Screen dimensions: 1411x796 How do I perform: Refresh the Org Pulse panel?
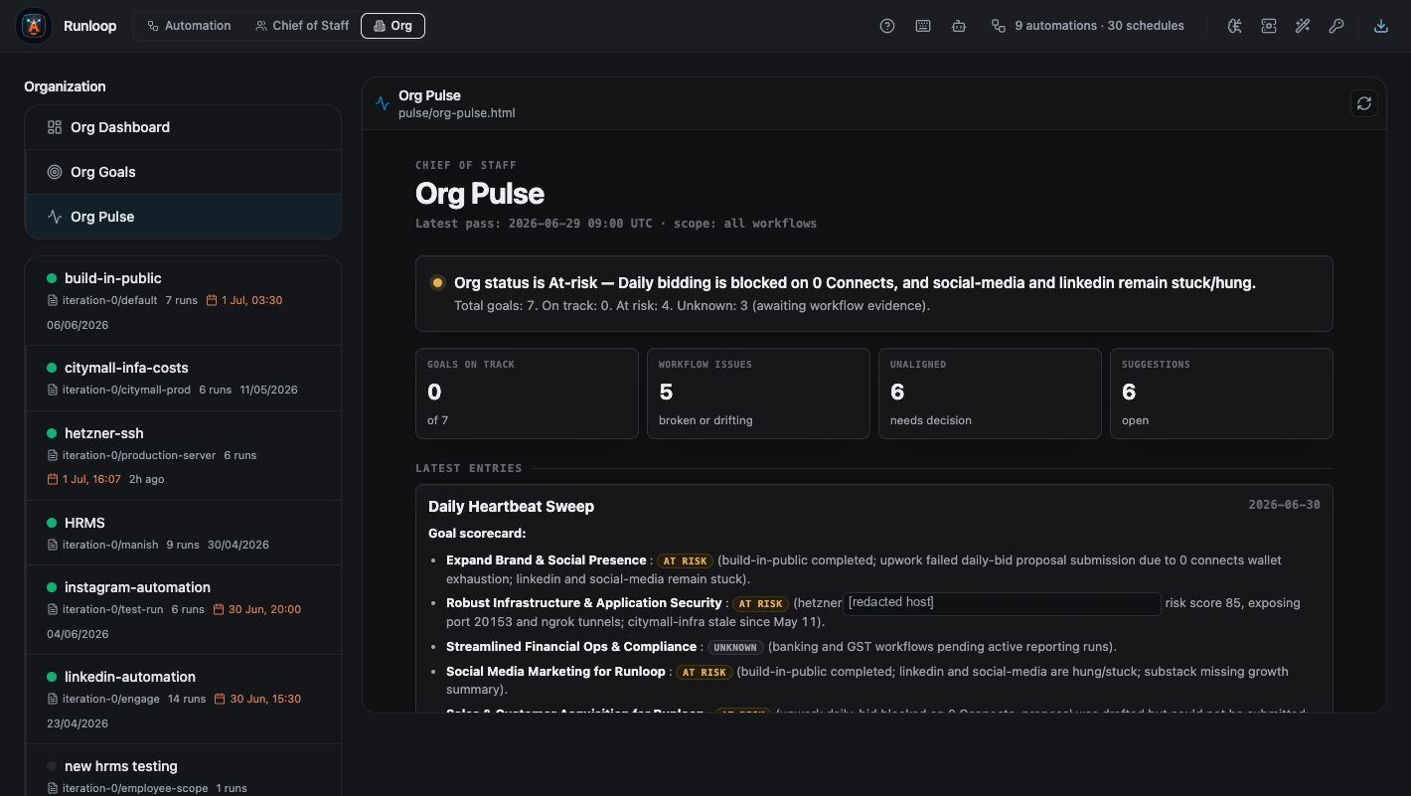[x=1364, y=103]
